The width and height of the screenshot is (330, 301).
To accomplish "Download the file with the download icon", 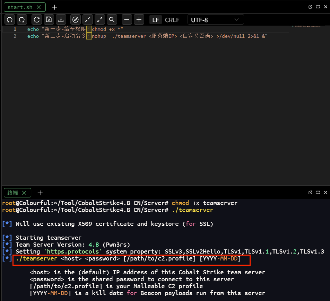I will [61, 20].
